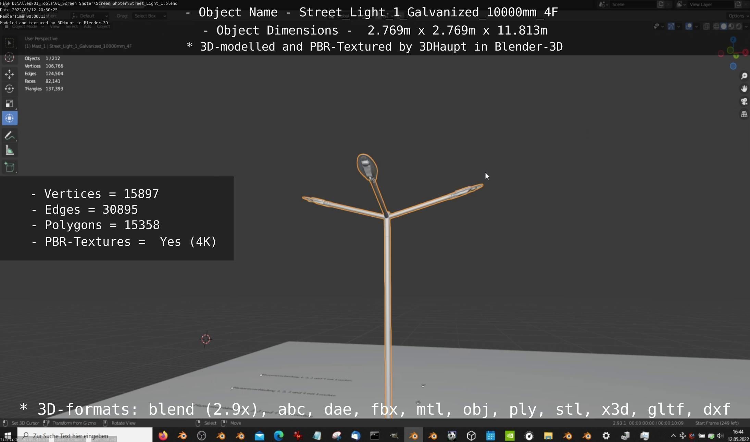
Task: Click the red X axis on navigation gizmo
Action: tap(745, 52)
